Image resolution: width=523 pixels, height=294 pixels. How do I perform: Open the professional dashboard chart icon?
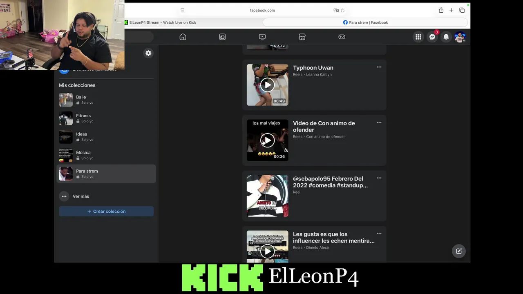(x=222, y=37)
